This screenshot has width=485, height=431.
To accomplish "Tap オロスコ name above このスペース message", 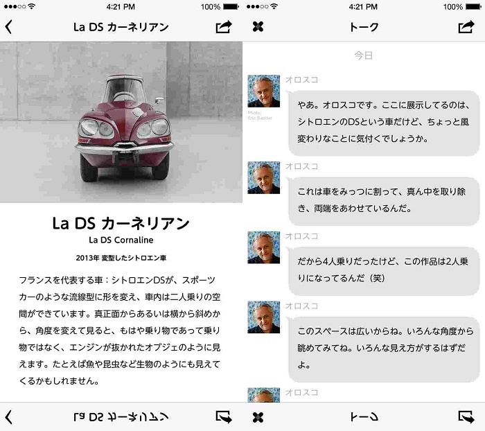I will pyautogui.click(x=301, y=306).
